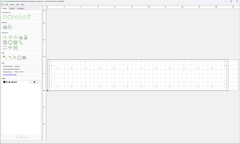Open the Move transform tool
Image resolution: width=240 pixels, height=144 pixels.
(5, 37)
